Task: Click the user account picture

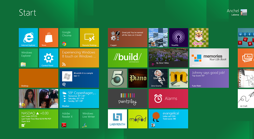Action: pos(244,12)
